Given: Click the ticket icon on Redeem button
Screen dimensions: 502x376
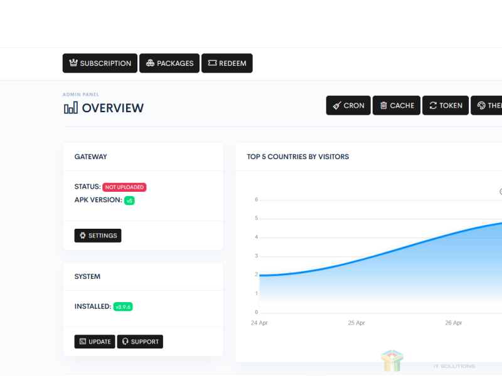Looking at the screenshot, I should tap(212, 63).
